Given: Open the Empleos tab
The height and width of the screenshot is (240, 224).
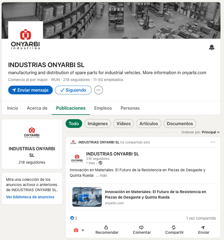Looking at the screenshot, I should (103, 108).
